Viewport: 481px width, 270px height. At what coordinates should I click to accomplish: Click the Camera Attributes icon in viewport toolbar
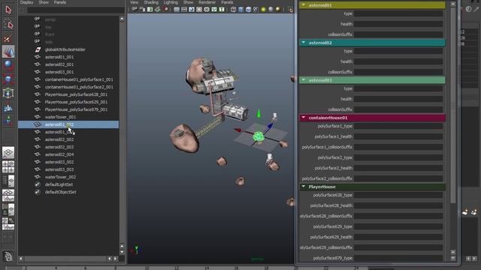(142, 10)
